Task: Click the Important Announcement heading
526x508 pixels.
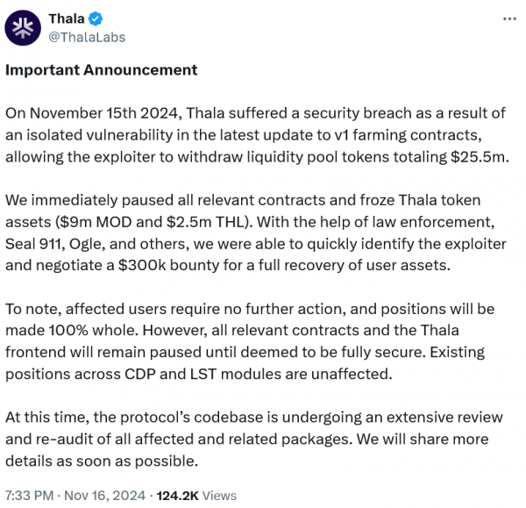Action: pos(101,70)
